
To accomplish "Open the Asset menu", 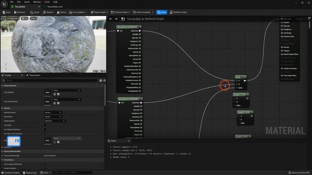I will click(27, 2).
